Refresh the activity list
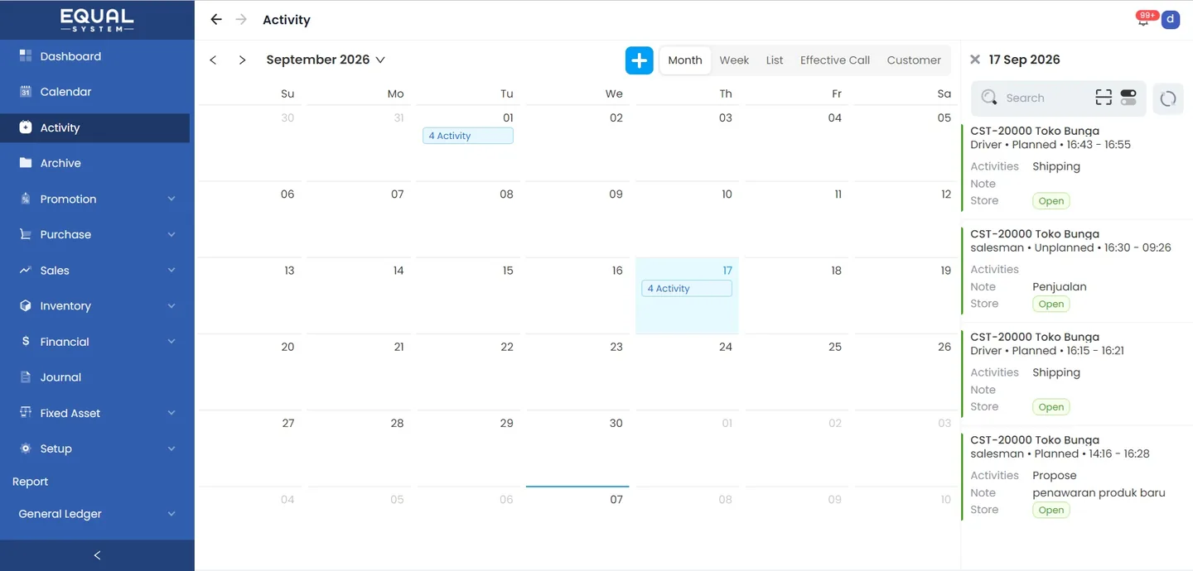Screen dimensions: 1193x571 [x=1168, y=98]
